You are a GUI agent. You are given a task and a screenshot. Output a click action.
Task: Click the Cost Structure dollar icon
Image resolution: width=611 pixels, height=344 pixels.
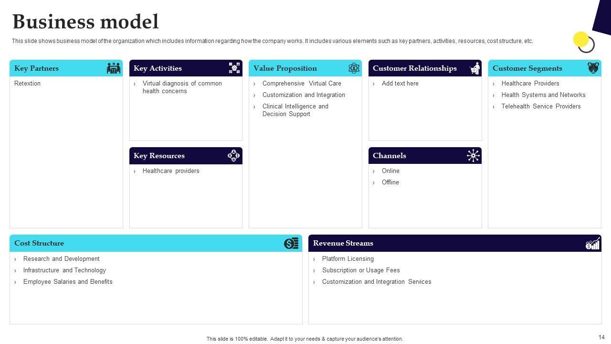coord(291,244)
